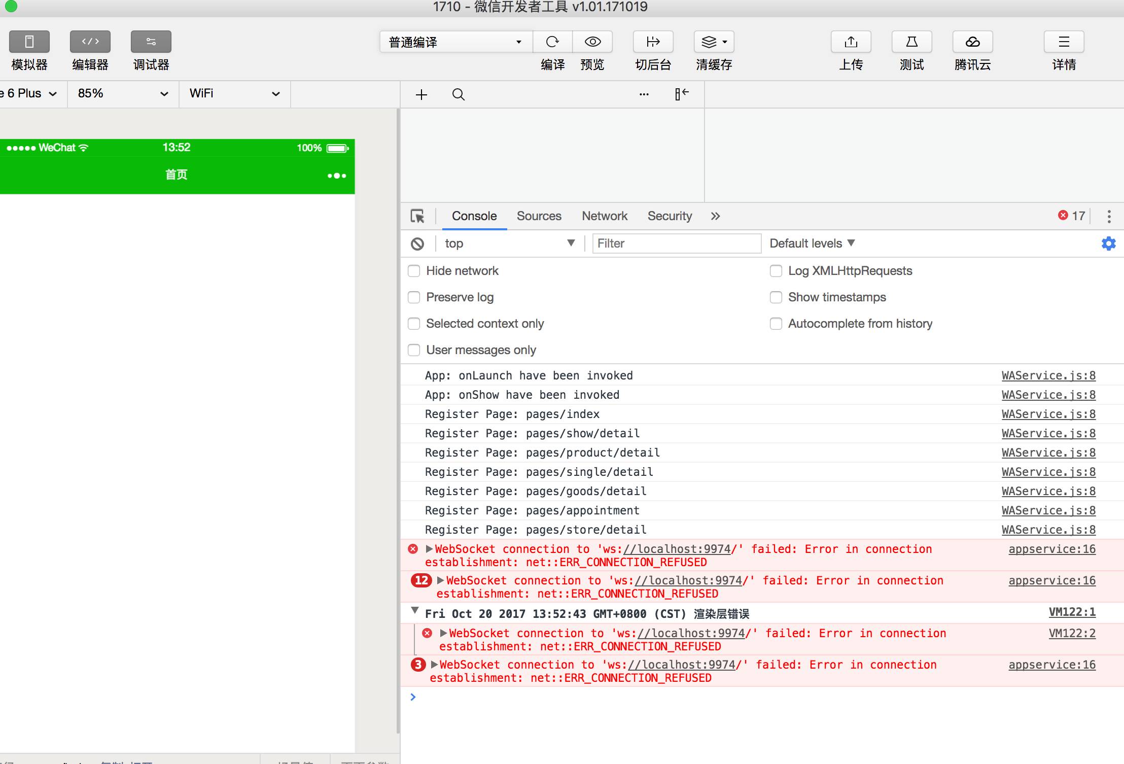The width and height of the screenshot is (1124, 764).
Task: Open Tencent Cloud (腾讯云) icon
Action: [972, 42]
